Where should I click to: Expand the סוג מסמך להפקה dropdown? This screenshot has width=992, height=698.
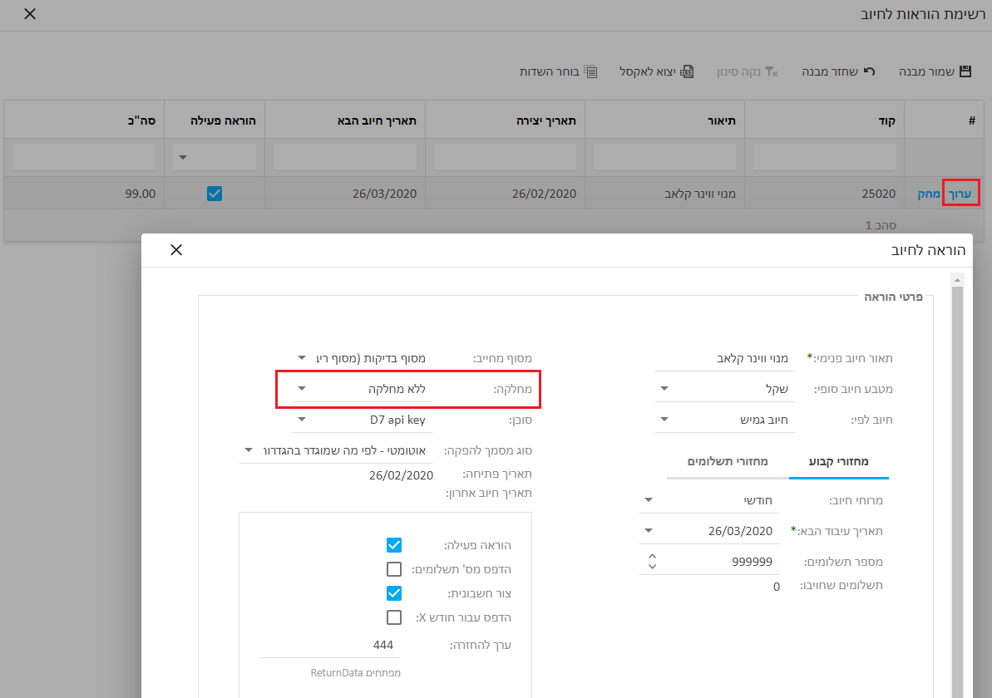click(x=249, y=450)
